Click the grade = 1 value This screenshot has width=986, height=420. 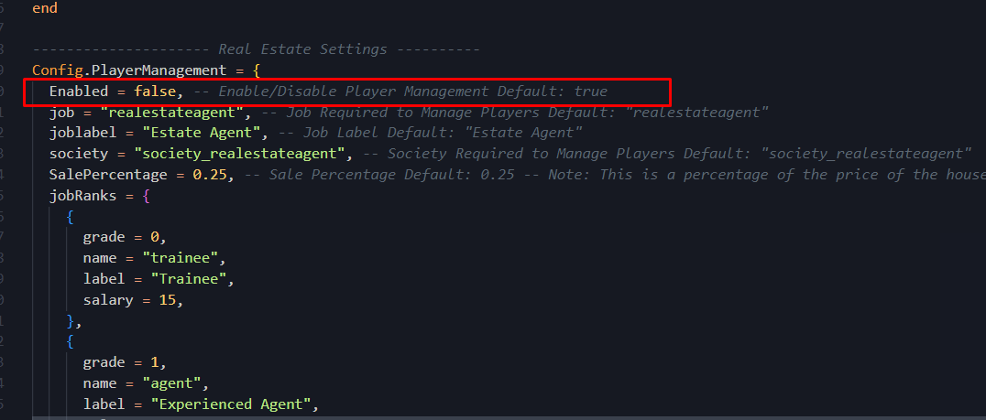tap(155, 363)
